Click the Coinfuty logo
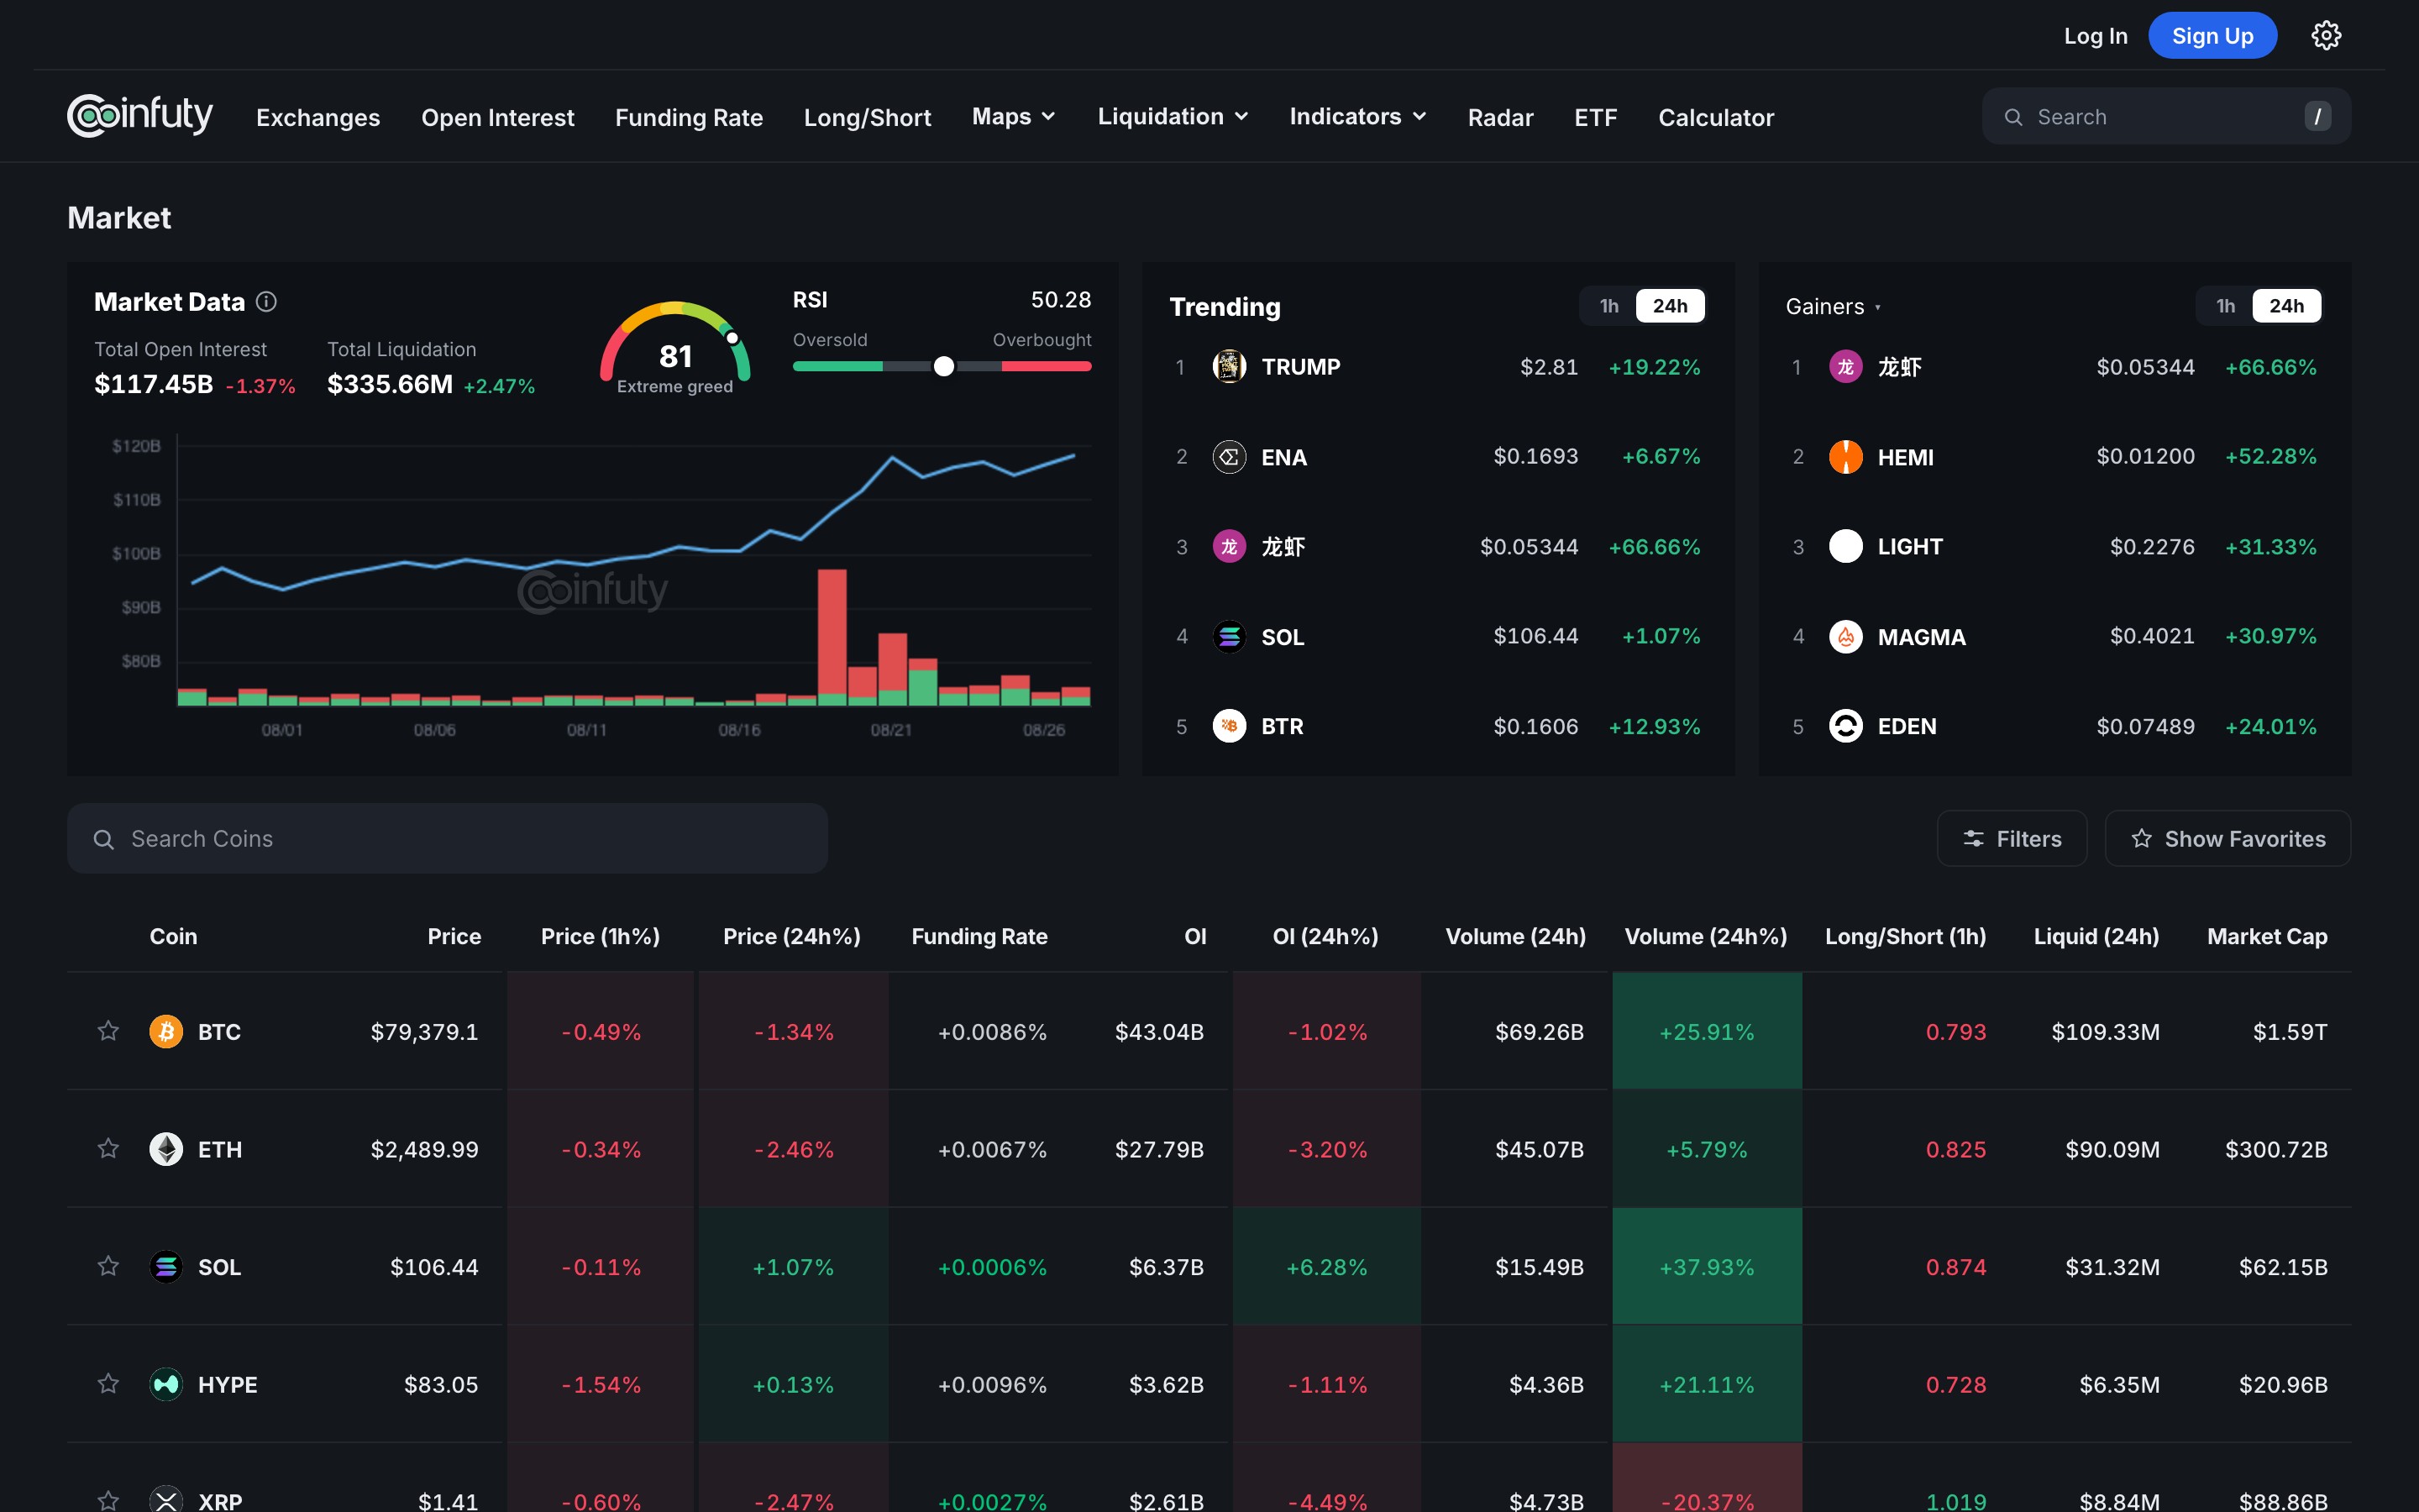The image size is (2419, 1512). click(140, 116)
